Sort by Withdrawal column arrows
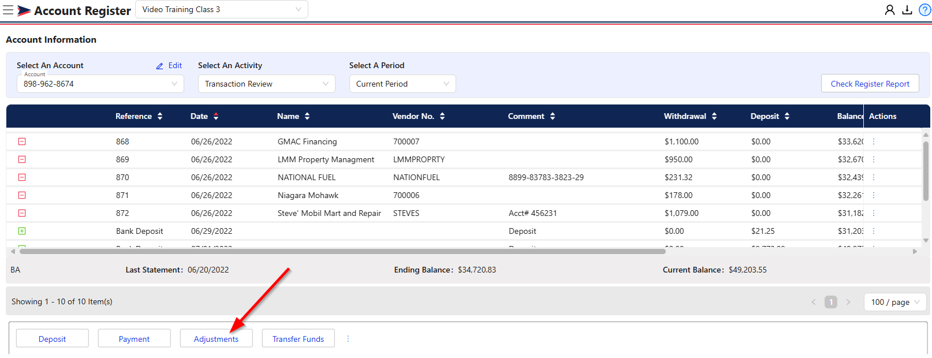The image size is (932, 358). 714,116
